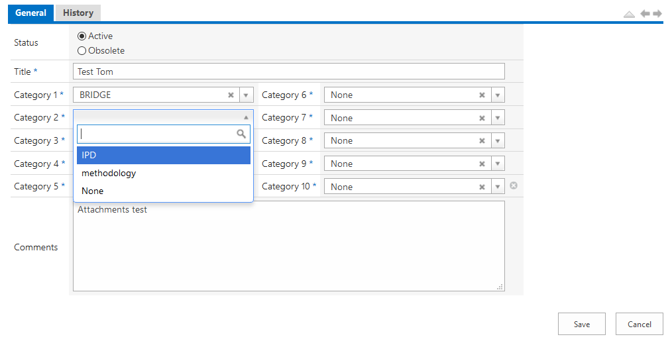Viewport: 672px width, 349px height.
Task: Switch to the History tab
Action: tap(78, 13)
